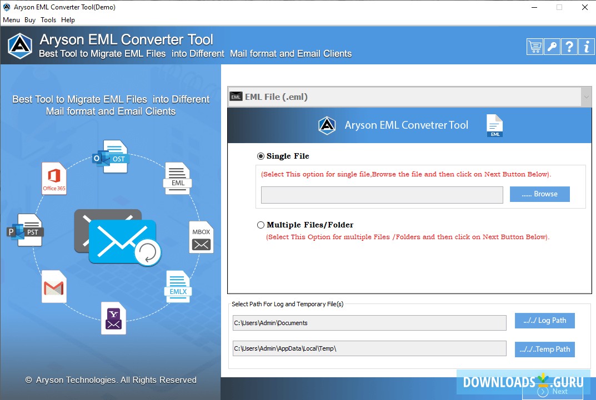
Task: Click the Browse button
Action: pos(539,194)
